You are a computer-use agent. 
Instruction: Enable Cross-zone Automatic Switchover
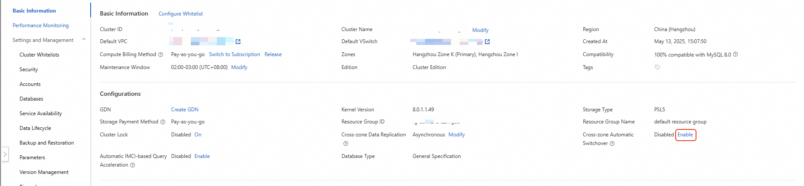[685, 135]
